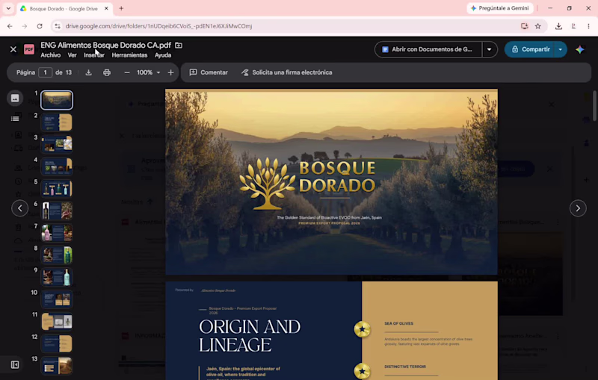This screenshot has height=380, width=598.
Task: Open the Ayuda menu
Action: (x=163, y=55)
